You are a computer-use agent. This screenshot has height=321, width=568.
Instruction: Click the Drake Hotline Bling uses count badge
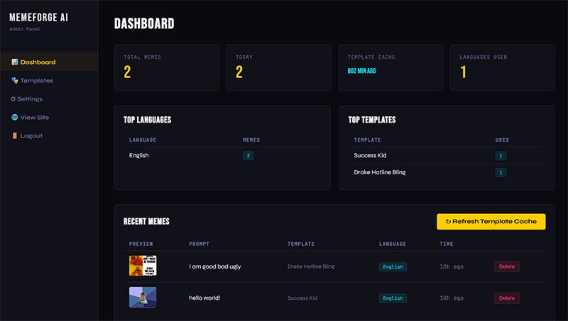[x=501, y=172]
